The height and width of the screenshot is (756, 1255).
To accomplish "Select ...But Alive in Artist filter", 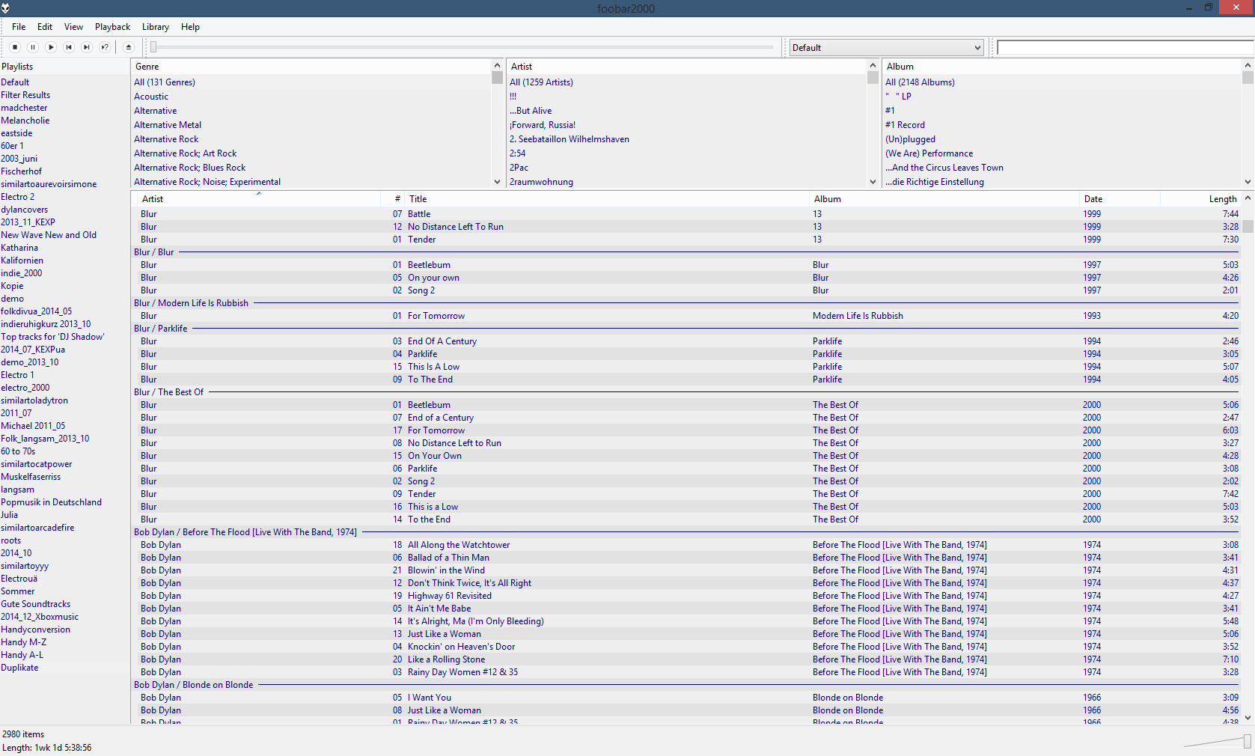I will [531, 111].
